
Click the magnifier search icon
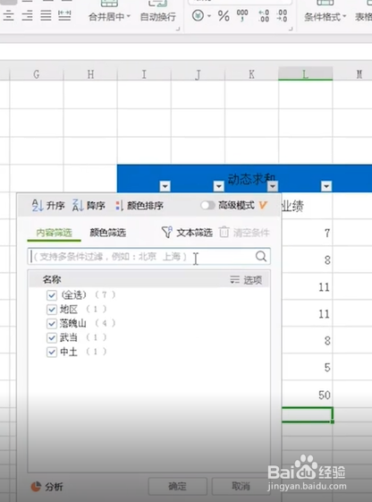click(261, 256)
